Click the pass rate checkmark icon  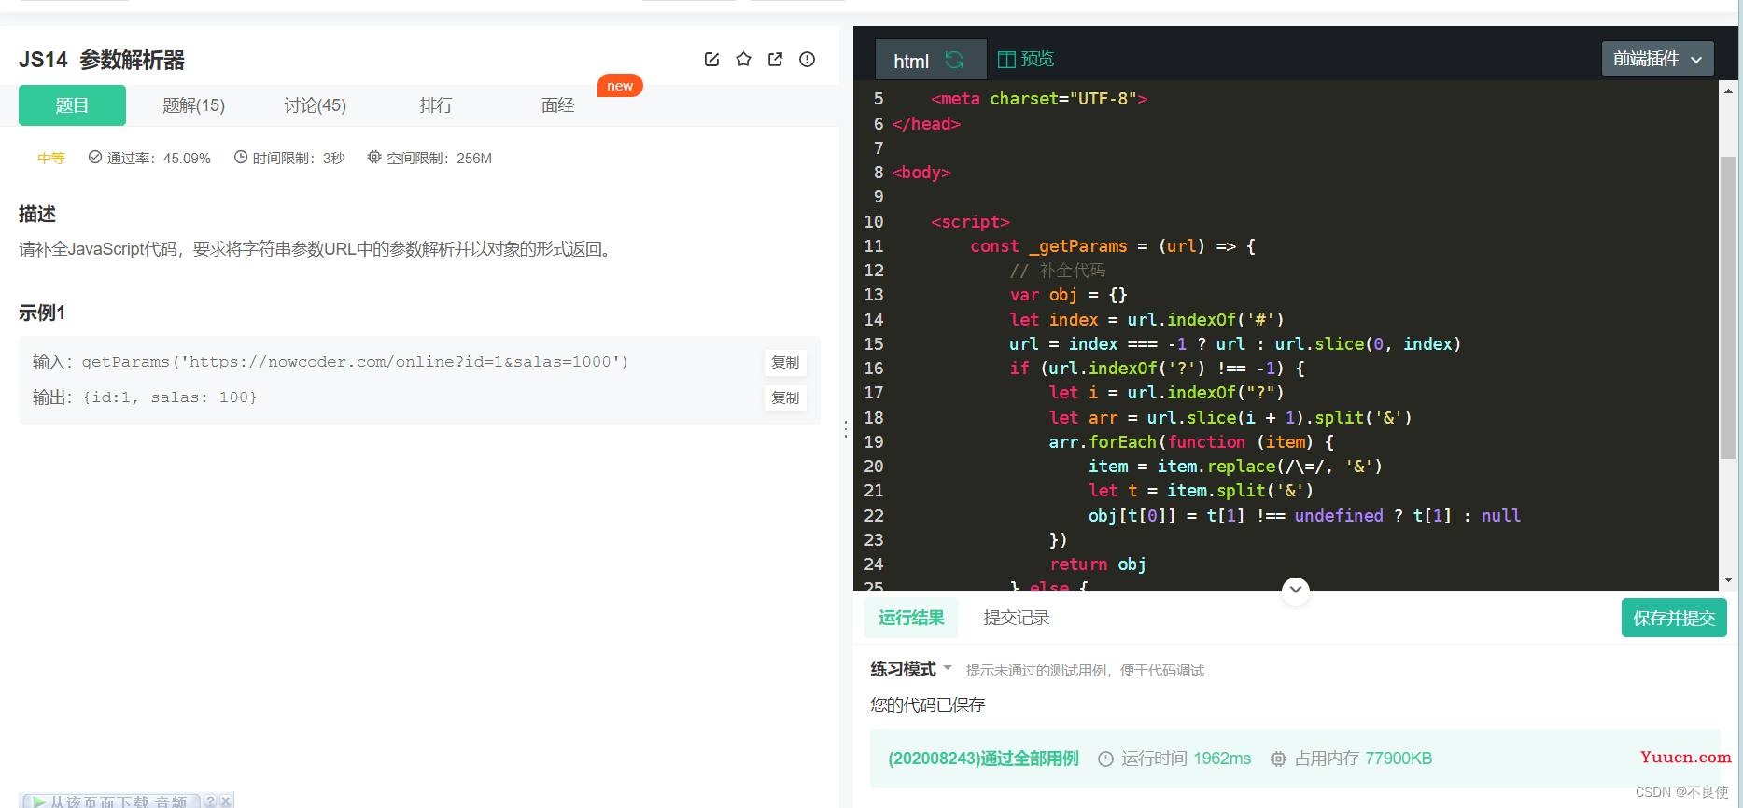(94, 157)
